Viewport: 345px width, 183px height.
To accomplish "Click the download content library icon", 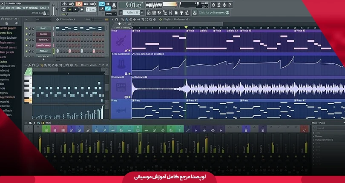I will point(195,13).
